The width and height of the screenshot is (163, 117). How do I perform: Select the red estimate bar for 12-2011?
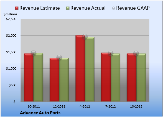[54, 80]
